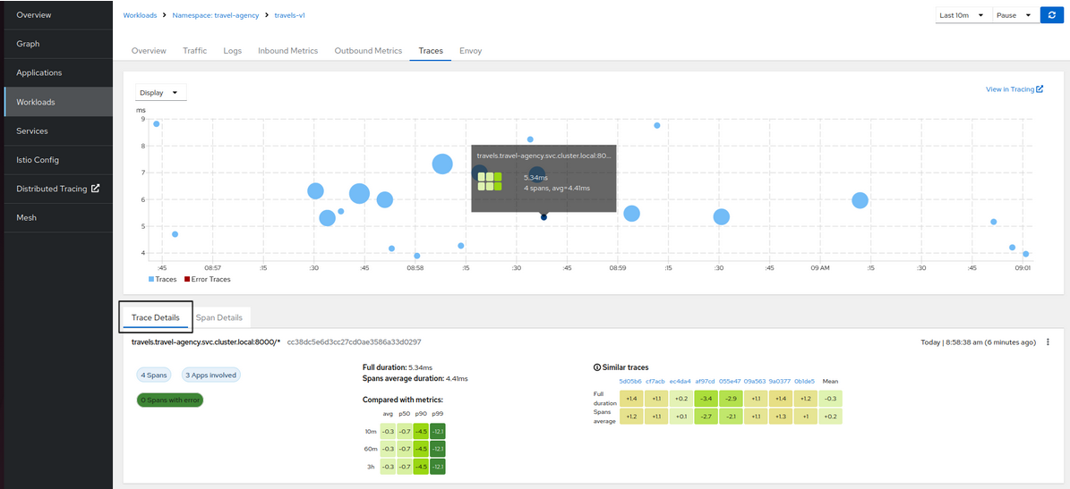
Task: Go to Istio Config in the sidebar
Action: pos(38,160)
